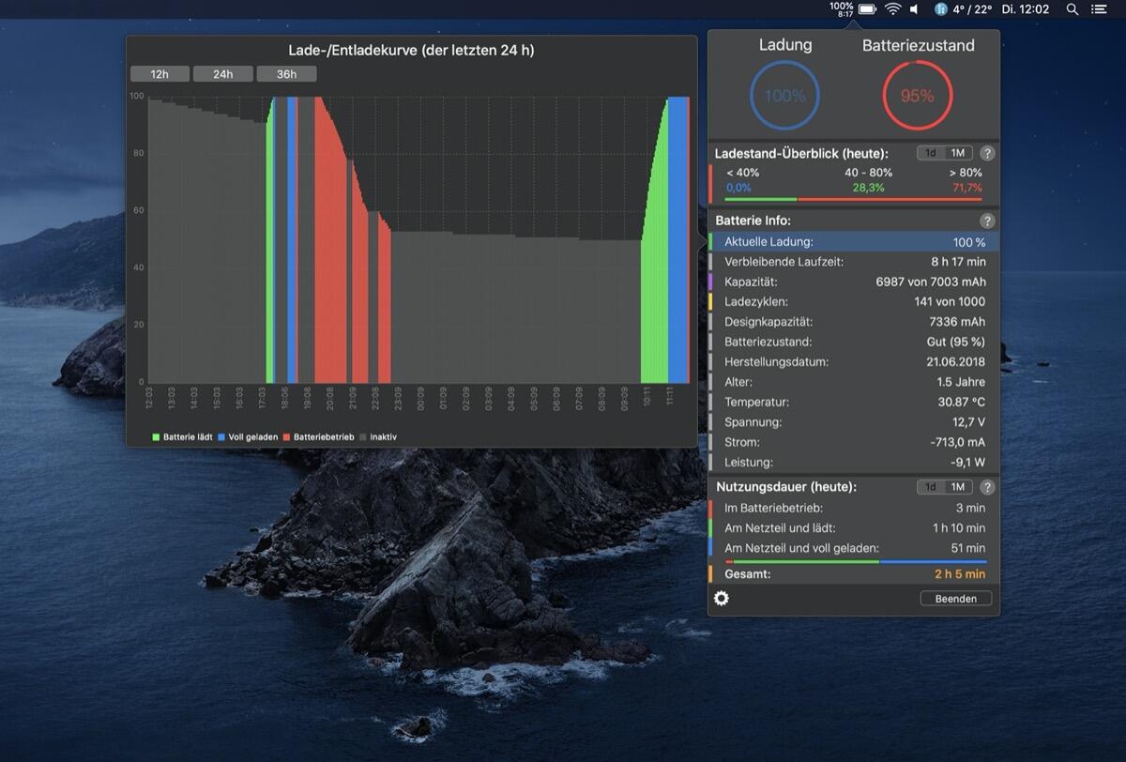
Task: Open Spotlight search magnifier
Action: click(1073, 9)
